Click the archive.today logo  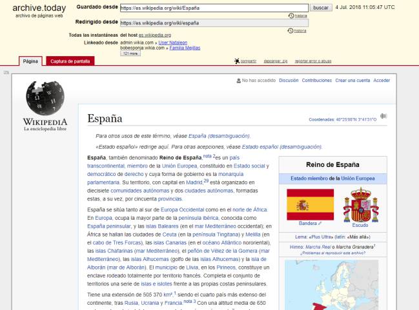tap(39, 8)
